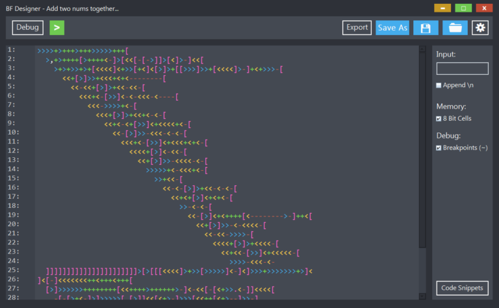Choose Save As in the toolbar

(x=392, y=28)
